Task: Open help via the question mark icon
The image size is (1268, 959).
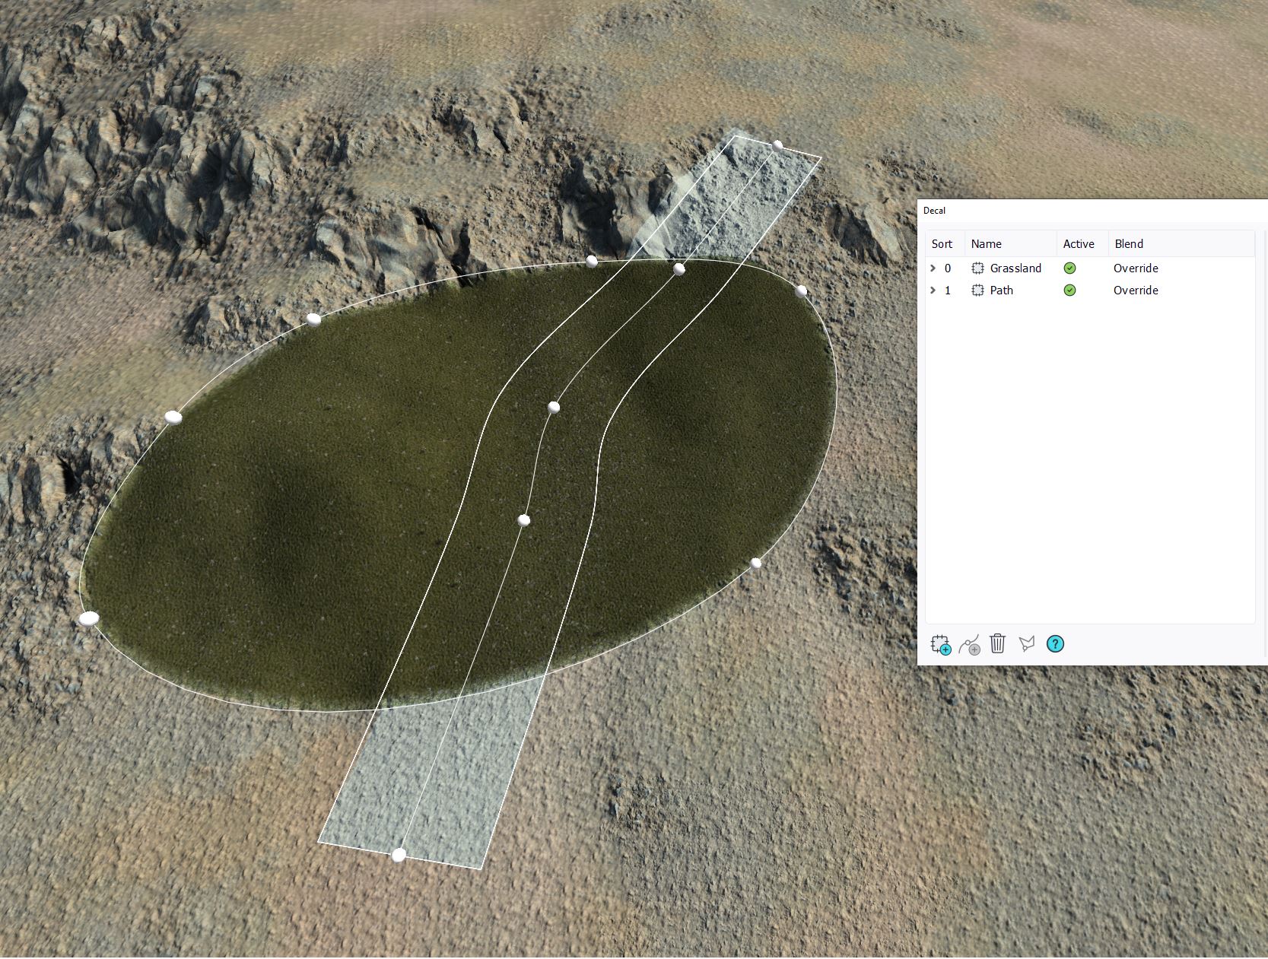Action: 1055,644
